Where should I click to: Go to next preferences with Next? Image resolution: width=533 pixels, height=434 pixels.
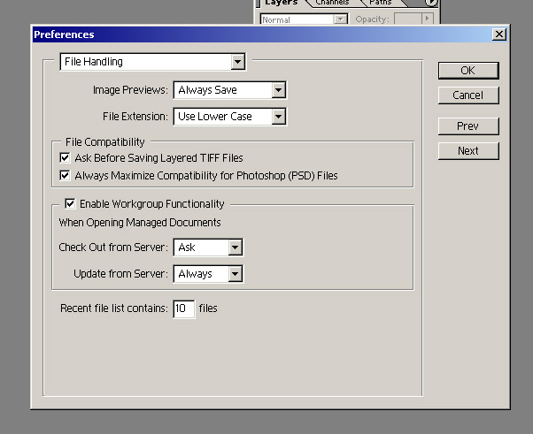pos(468,150)
